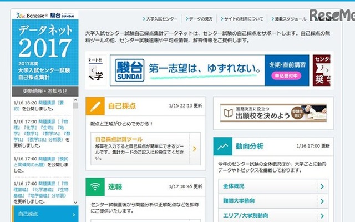Viewport: 355px width, 222px height.
Task: Click the book icon on 出願校を決めよう banner
Action: click(x=228, y=113)
